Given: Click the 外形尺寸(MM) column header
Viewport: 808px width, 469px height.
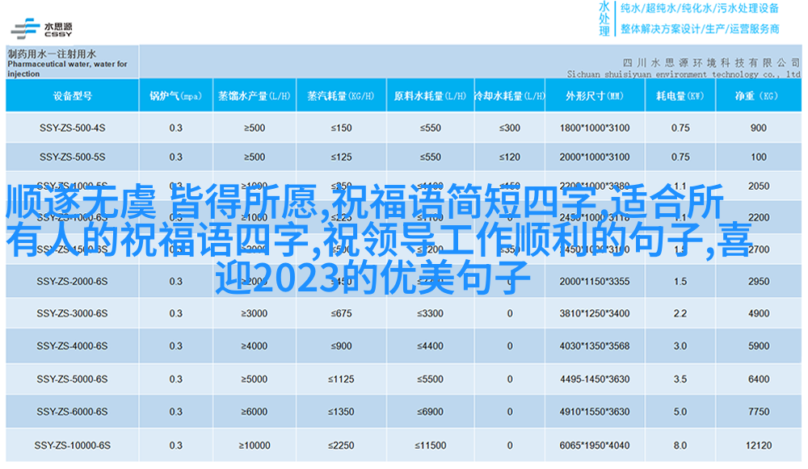Looking at the screenshot, I should click(x=594, y=96).
